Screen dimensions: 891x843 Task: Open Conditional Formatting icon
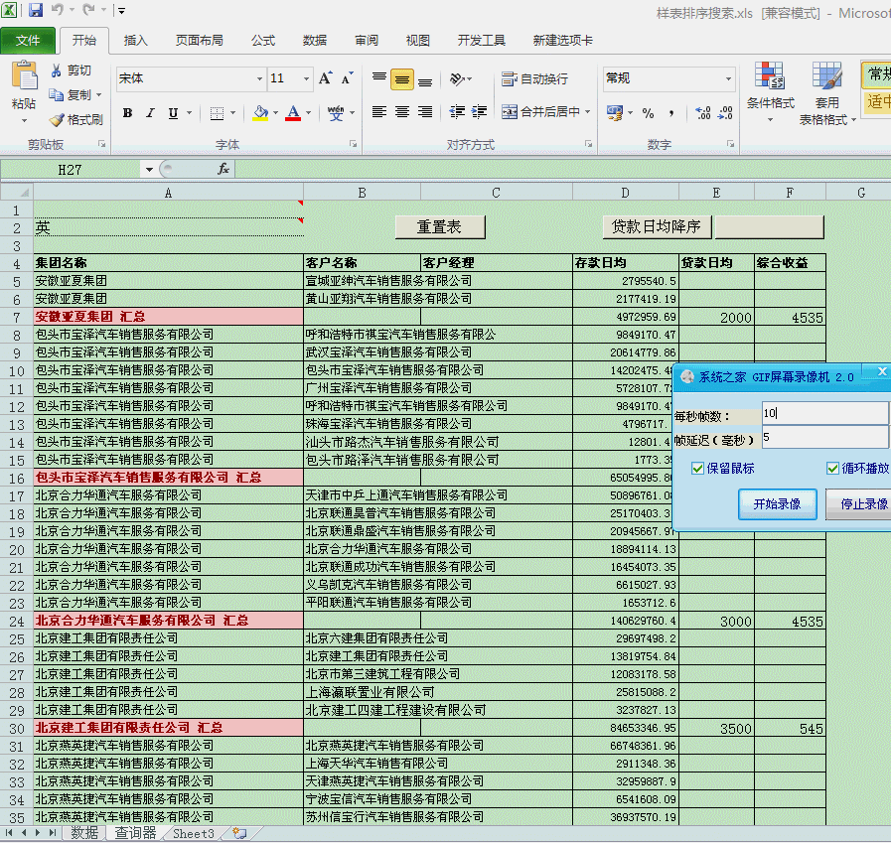pyautogui.click(x=770, y=76)
